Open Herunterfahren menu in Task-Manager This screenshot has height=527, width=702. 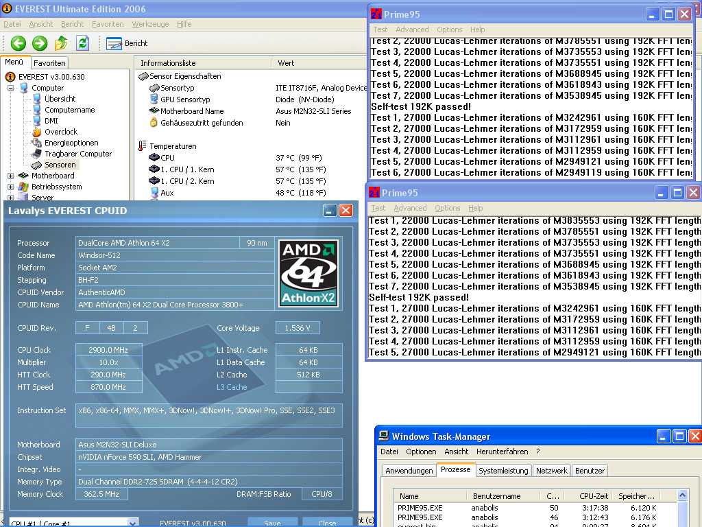(502, 452)
